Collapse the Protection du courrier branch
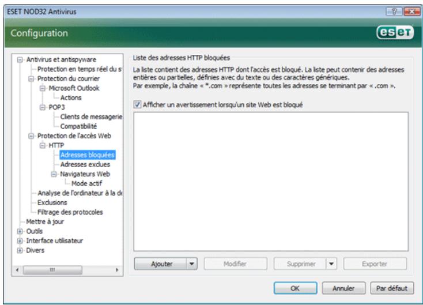The image size is (423, 305). (x=31, y=79)
